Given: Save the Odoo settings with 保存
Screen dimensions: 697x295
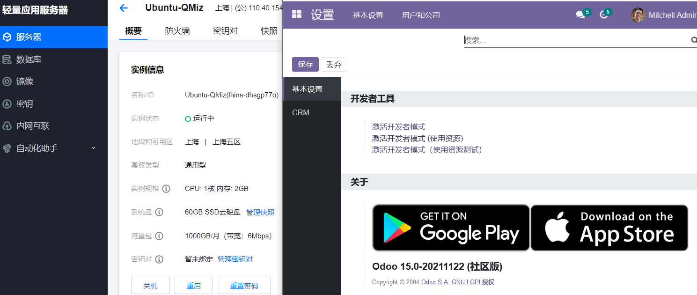Looking at the screenshot, I should click(x=305, y=64).
